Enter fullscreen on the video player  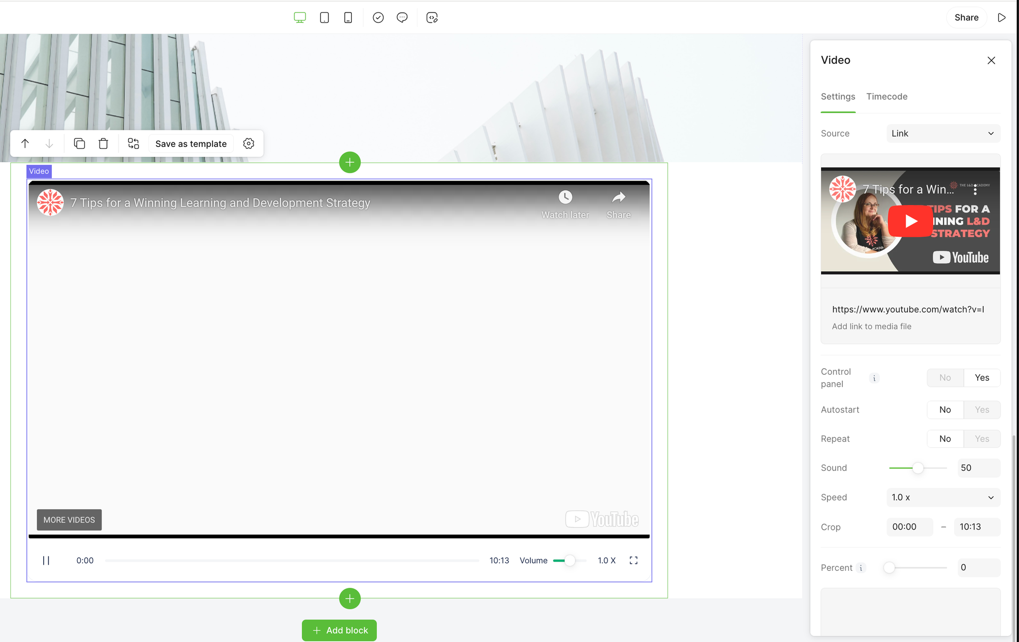coord(633,561)
